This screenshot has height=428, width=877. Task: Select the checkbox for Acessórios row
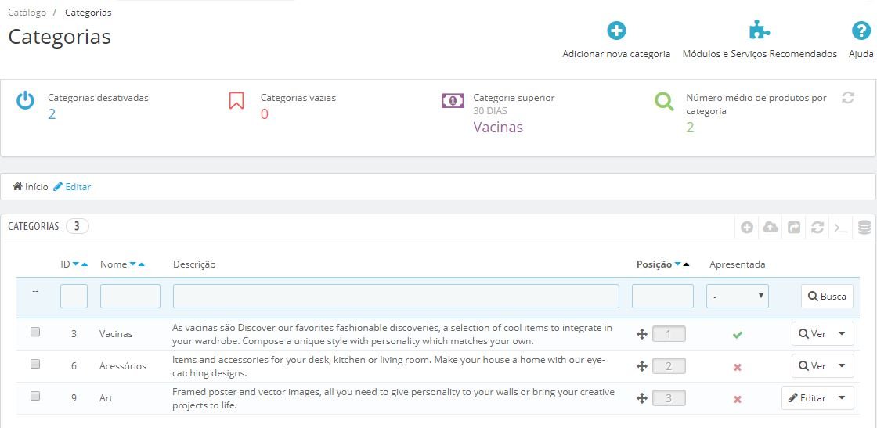35,365
